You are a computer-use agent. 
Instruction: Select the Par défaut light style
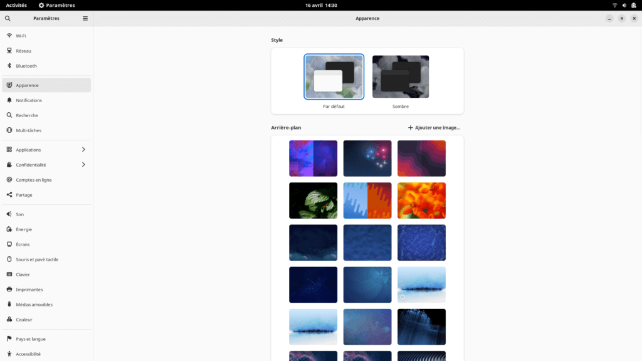(x=334, y=76)
